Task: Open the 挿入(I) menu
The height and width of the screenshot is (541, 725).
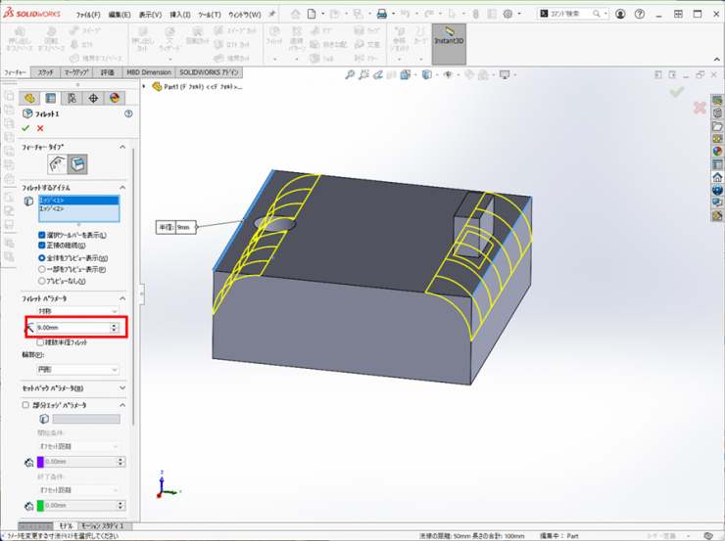Action: [x=180, y=15]
